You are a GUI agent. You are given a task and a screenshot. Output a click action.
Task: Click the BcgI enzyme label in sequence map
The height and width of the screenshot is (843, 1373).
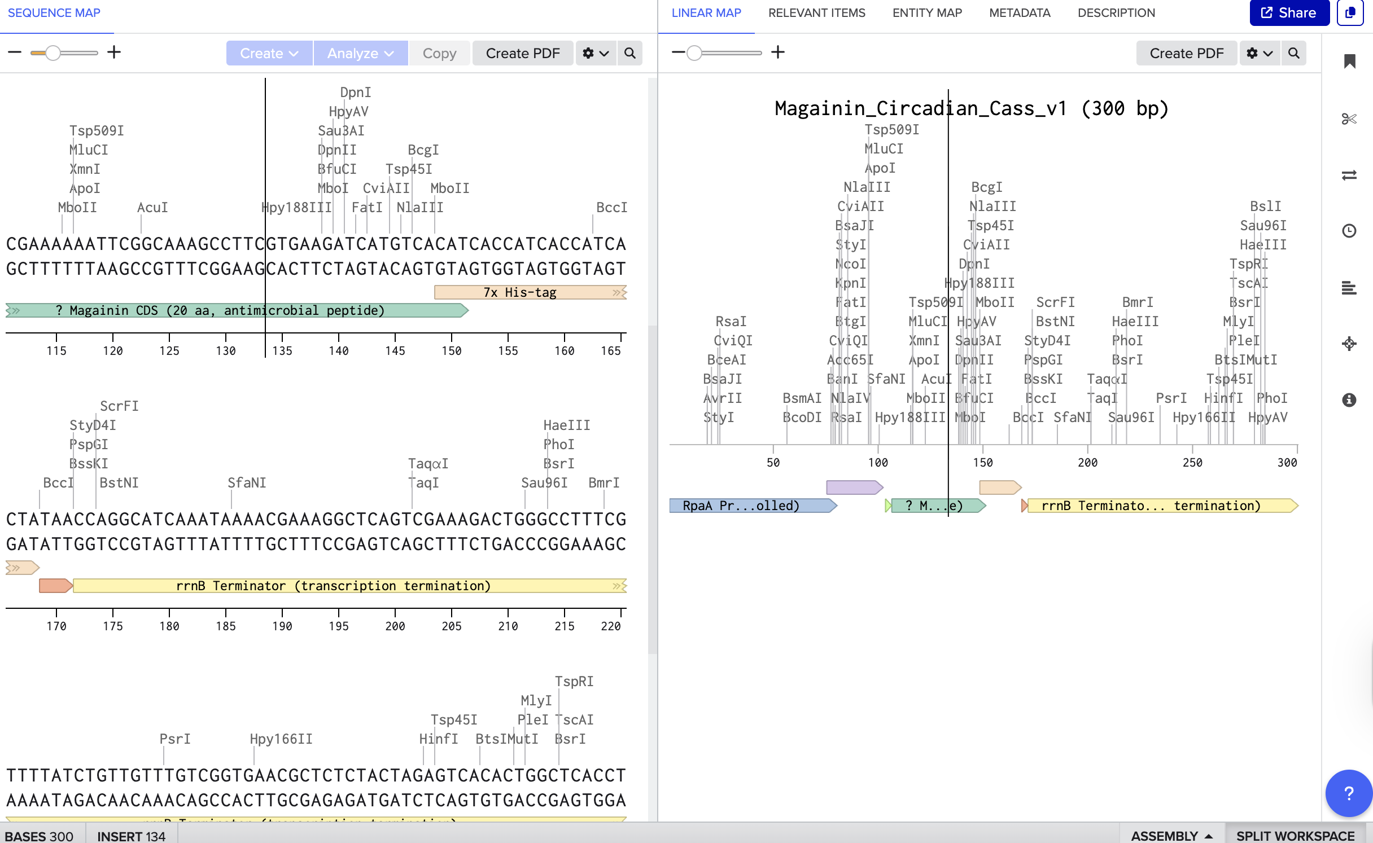(x=423, y=150)
